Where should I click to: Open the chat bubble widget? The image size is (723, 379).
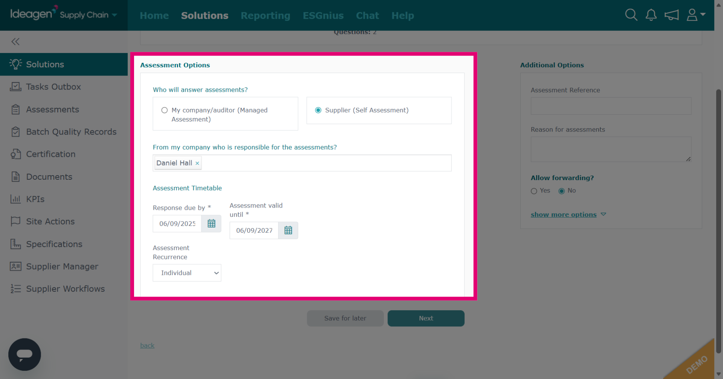tap(24, 354)
